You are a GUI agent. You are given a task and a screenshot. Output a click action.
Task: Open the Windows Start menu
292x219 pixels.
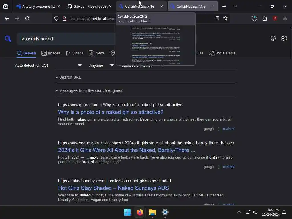pyautogui.click(x=127, y=212)
